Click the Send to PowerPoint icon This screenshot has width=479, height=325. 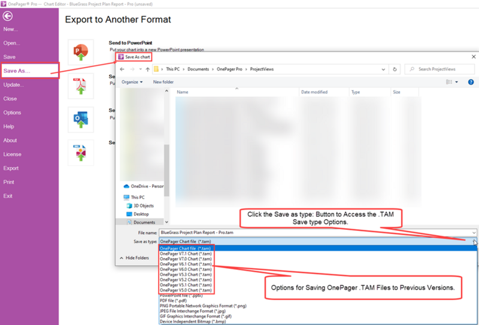pyautogui.click(x=81, y=52)
